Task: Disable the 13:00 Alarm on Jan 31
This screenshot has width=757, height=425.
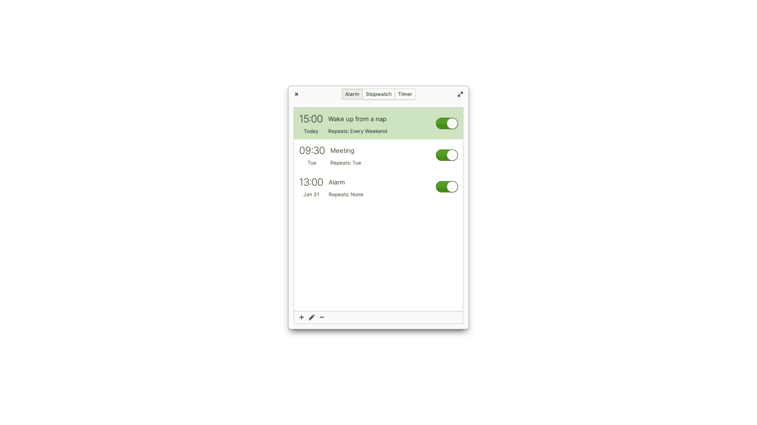Action: point(446,186)
